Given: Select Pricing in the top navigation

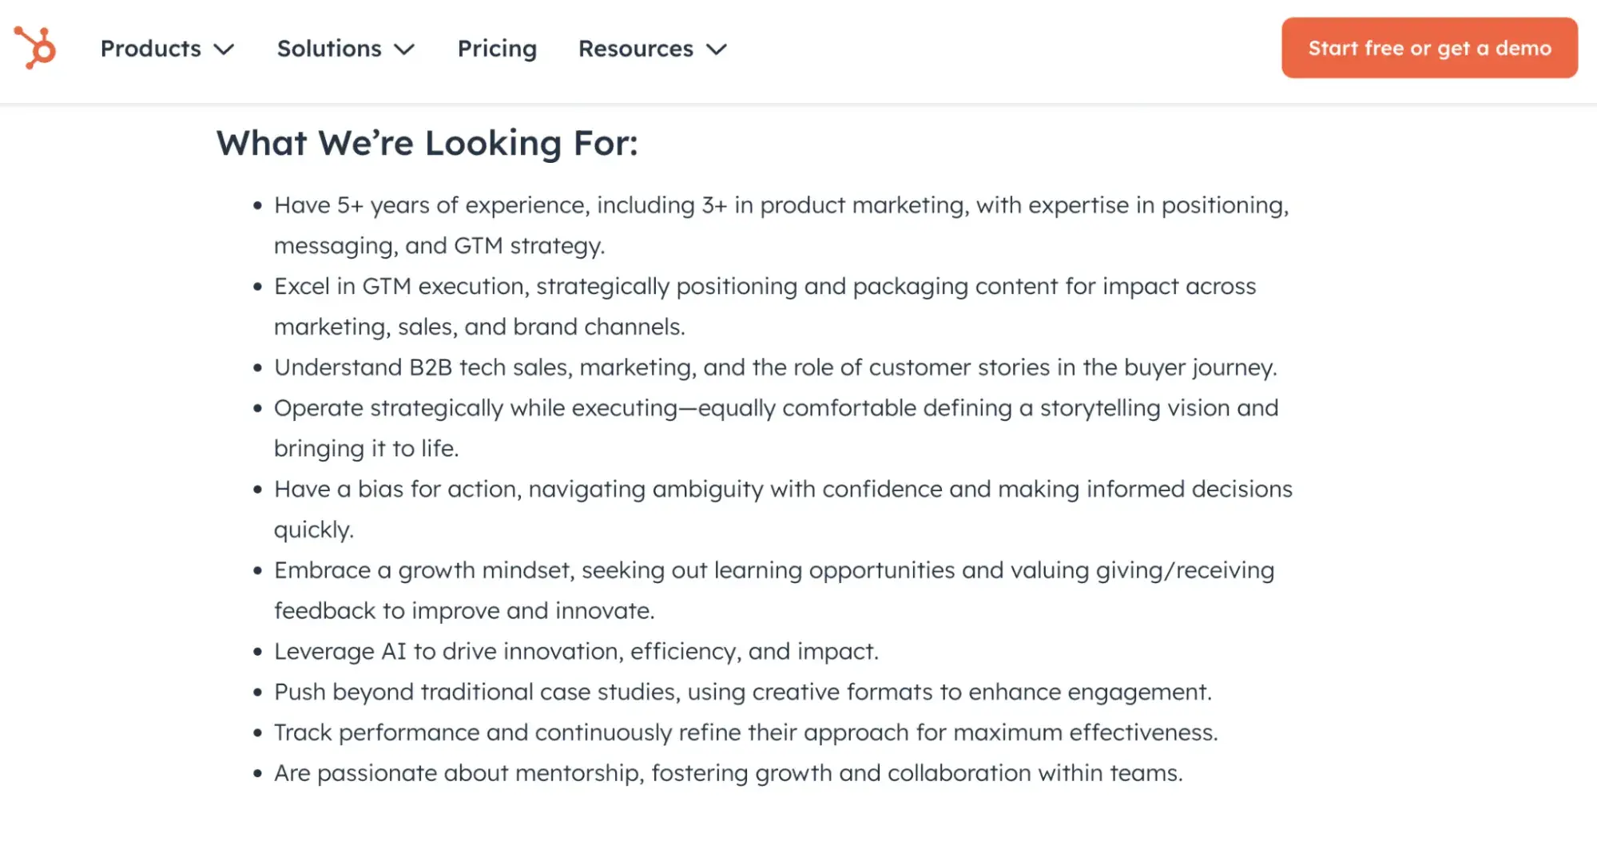Looking at the screenshot, I should (496, 49).
